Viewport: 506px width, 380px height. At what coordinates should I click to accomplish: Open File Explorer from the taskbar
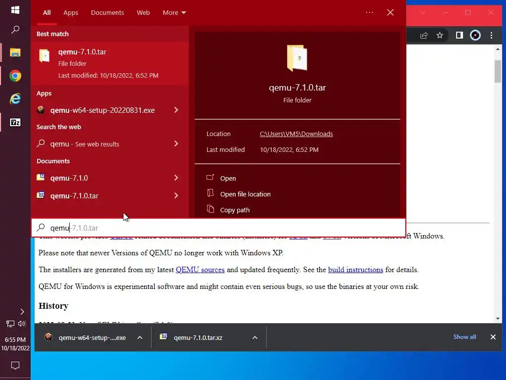click(x=15, y=52)
